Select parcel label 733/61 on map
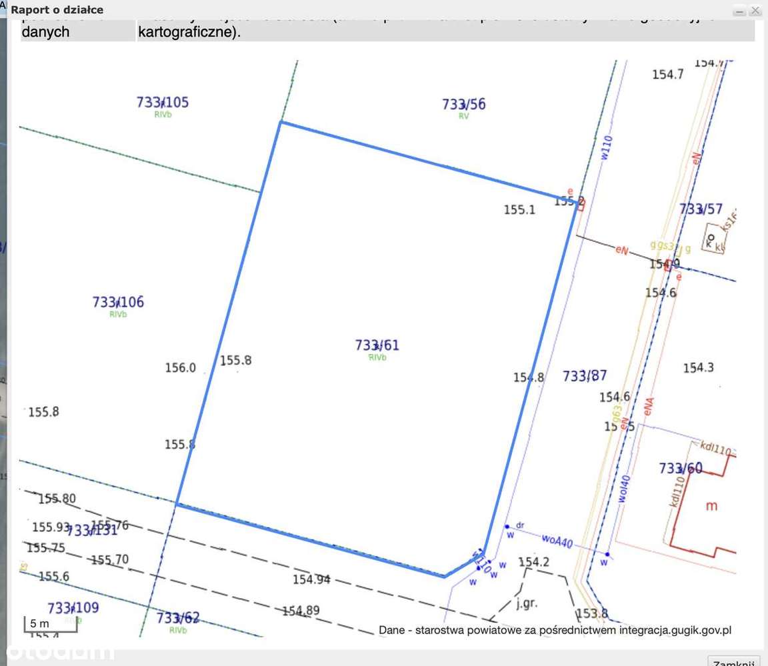Viewport: 768px width, 666px height. pyautogui.click(x=377, y=345)
